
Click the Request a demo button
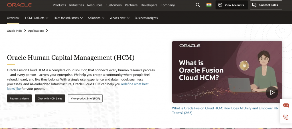pyautogui.click(x=19, y=98)
